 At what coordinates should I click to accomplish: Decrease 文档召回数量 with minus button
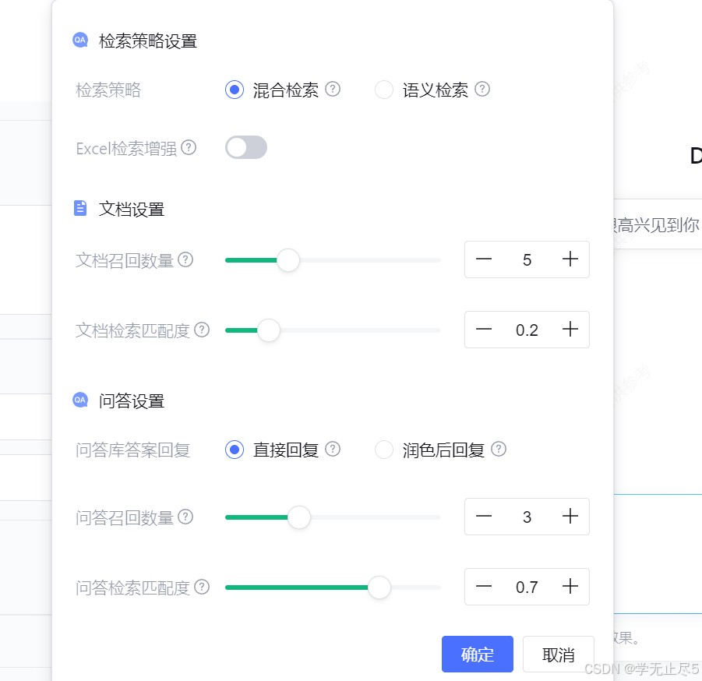[x=484, y=259]
